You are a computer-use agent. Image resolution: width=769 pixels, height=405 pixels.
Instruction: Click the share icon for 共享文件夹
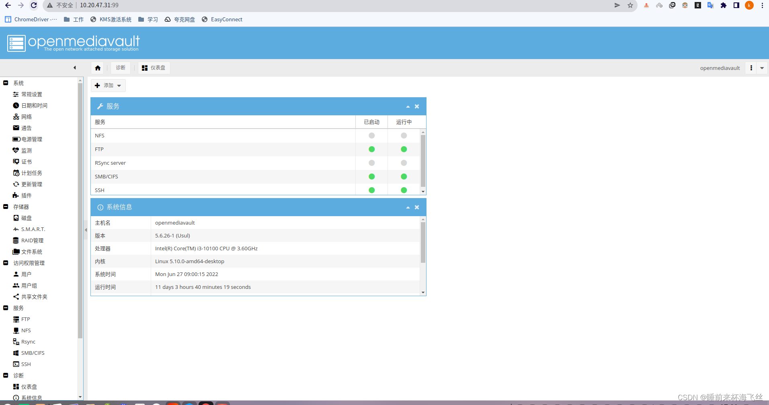pyautogui.click(x=16, y=297)
